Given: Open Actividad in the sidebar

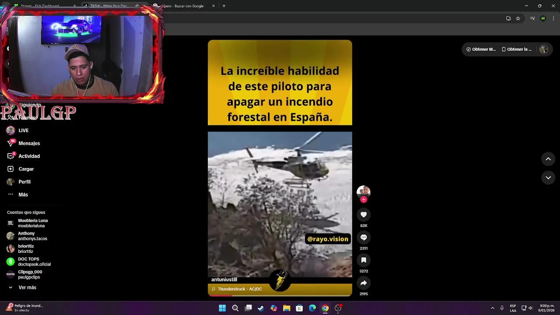Looking at the screenshot, I should point(29,156).
